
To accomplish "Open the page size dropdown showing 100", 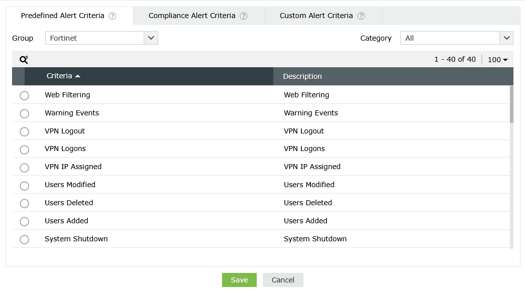I will pos(497,59).
